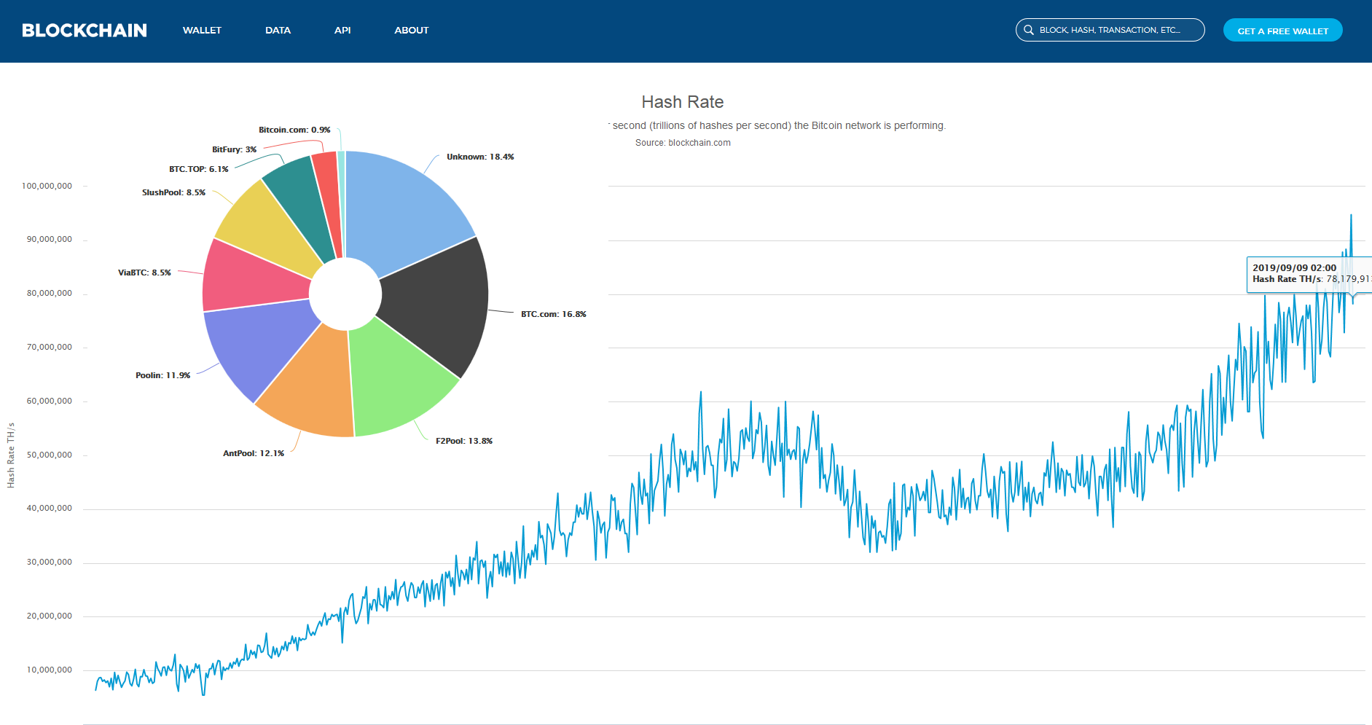The width and height of the screenshot is (1372, 725).
Task: Click the 'BitFury: 3%' label
Action: [x=235, y=149]
